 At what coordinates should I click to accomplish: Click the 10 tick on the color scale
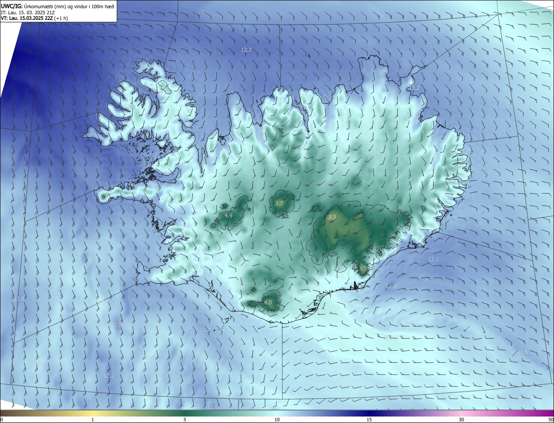277,420
